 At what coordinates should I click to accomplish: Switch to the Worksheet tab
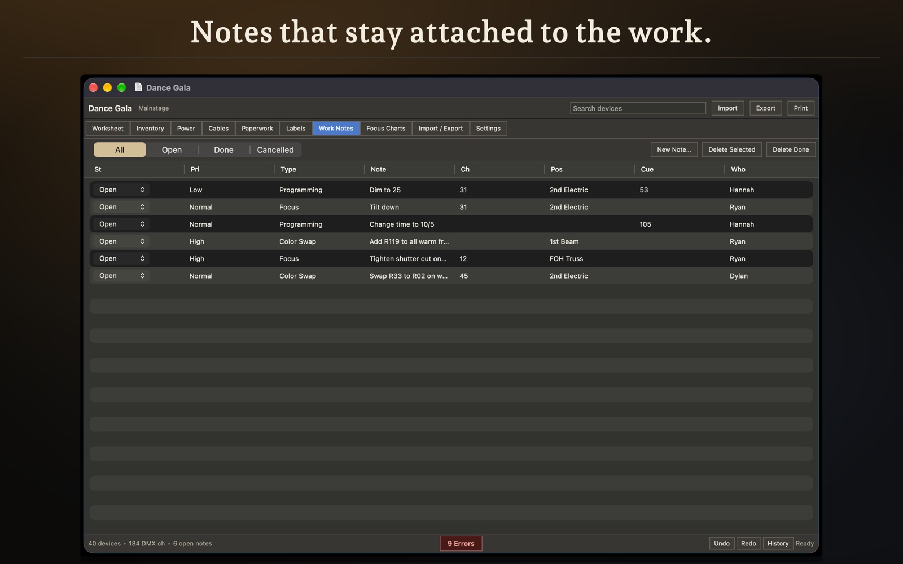[x=108, y=129]
